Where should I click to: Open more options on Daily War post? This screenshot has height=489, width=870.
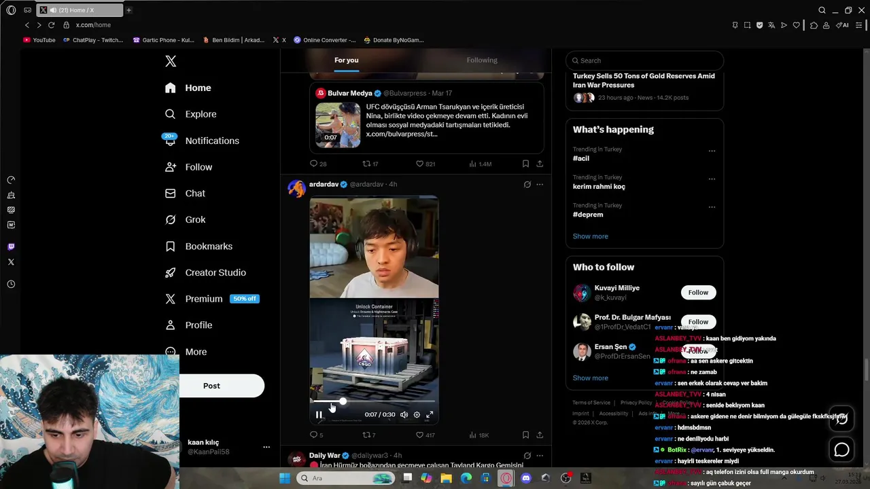click(540, 456)
